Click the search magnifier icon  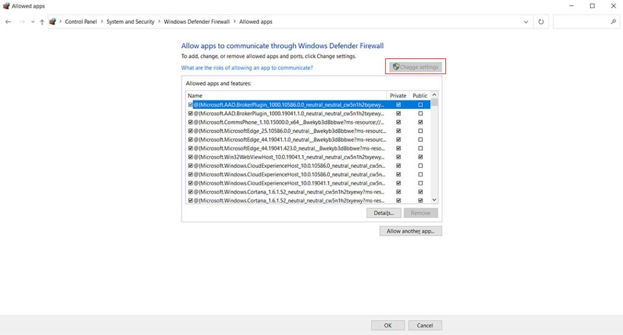click(x=613, y=22)
